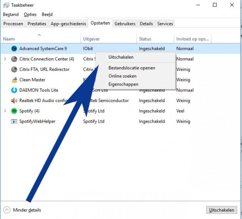
Task: Click the Citrix Connection Center icon
Action: point(14,59)
